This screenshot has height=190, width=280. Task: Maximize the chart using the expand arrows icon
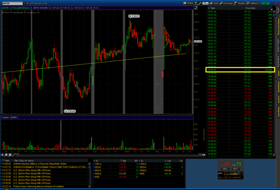coord(196,3)
